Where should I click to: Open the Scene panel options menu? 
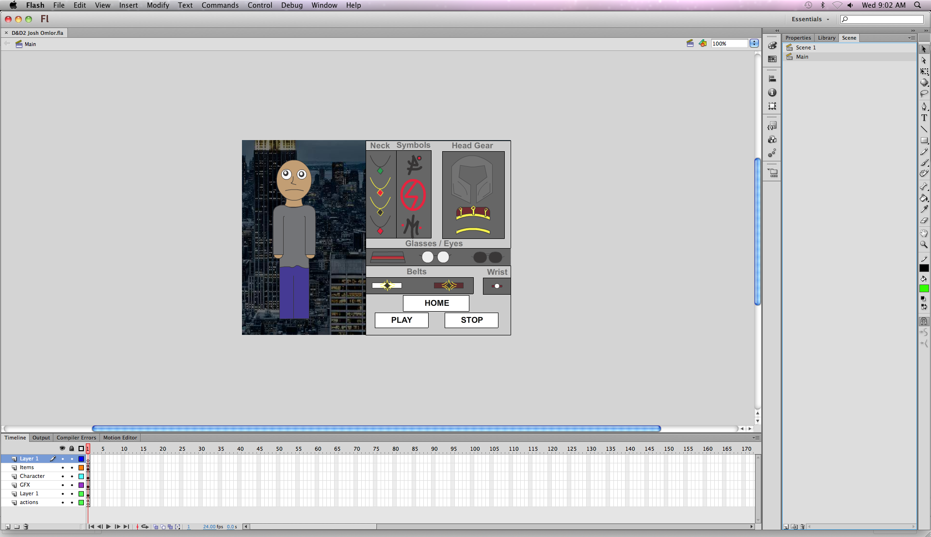pyautogui.click(x=912, y=38)
